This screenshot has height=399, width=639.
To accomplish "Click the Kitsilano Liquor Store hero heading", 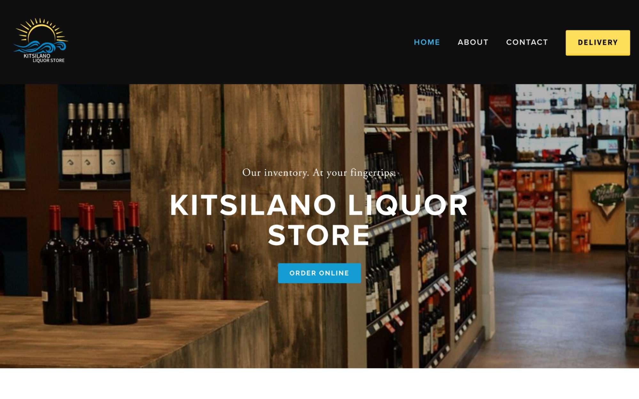I will pyautogui.click(x=319, y=220).
